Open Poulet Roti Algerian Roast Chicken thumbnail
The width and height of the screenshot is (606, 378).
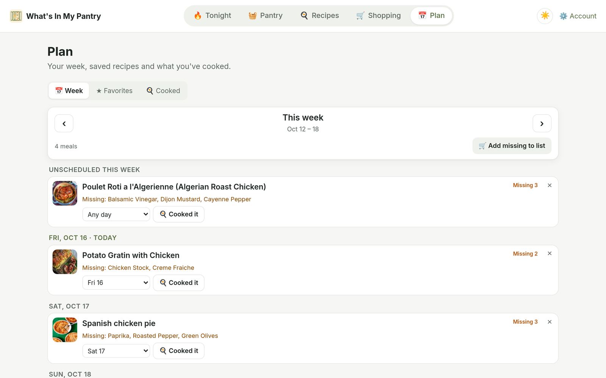pos(65,193)
